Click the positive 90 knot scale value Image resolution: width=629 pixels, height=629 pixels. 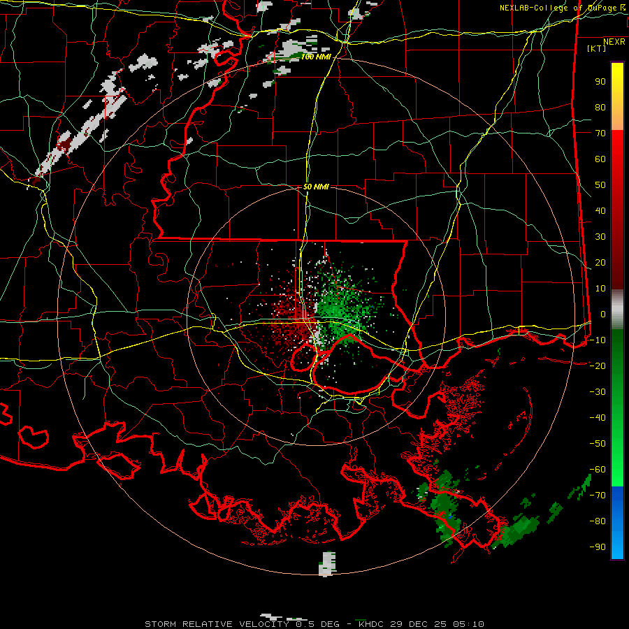600,82
